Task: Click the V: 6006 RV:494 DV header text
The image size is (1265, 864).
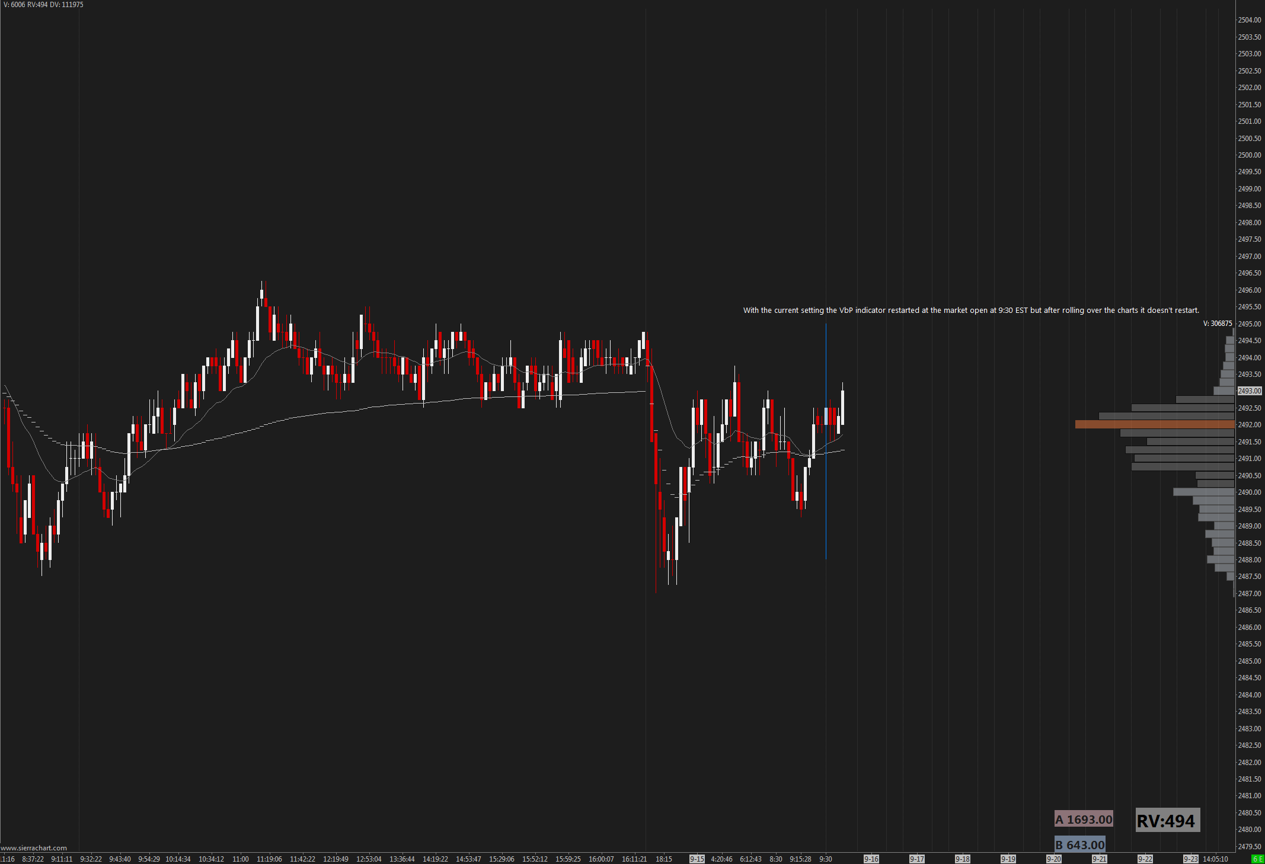Action: (43, 5)
